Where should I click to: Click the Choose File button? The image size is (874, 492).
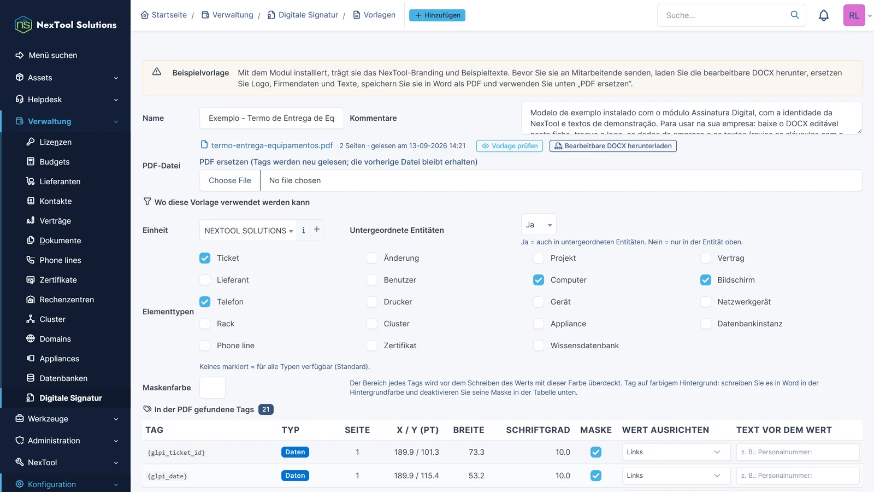pos(230,180)
